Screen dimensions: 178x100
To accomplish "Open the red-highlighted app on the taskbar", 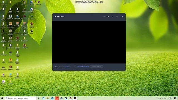I will (57, 98).
